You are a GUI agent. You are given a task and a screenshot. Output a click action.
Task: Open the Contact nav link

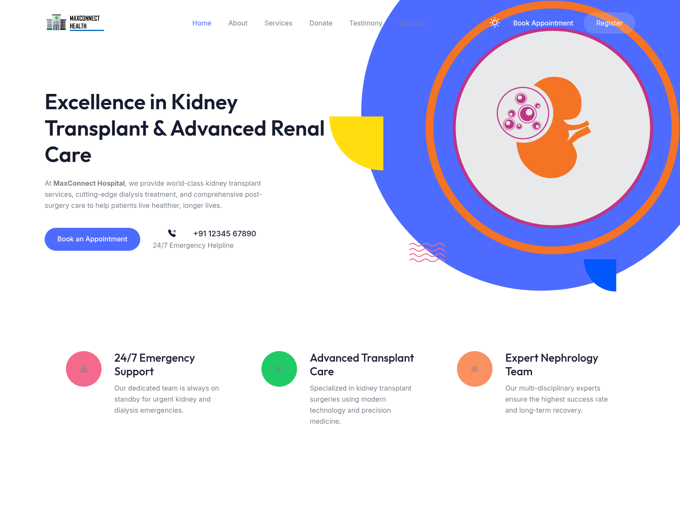tap(412, 23)
